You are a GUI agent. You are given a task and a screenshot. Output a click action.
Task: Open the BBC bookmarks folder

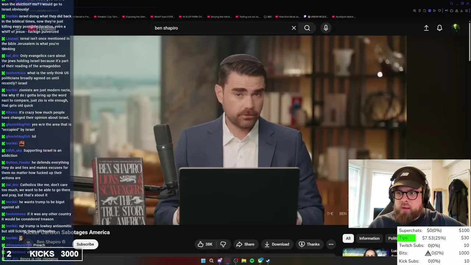(x=268, y=17)
